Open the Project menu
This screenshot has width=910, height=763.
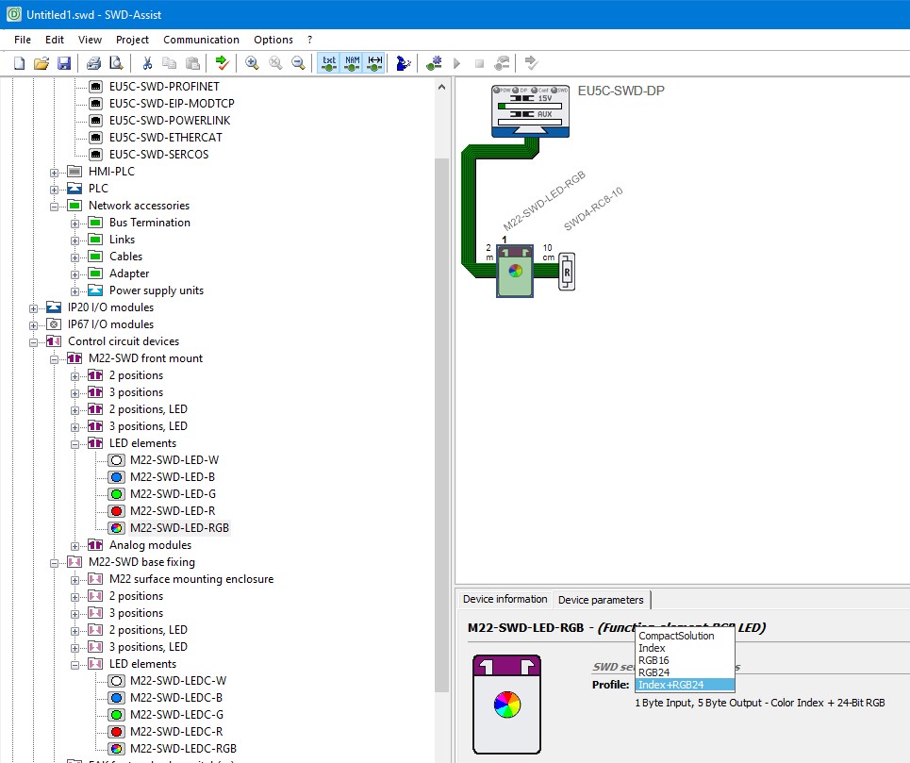[132, 40]
